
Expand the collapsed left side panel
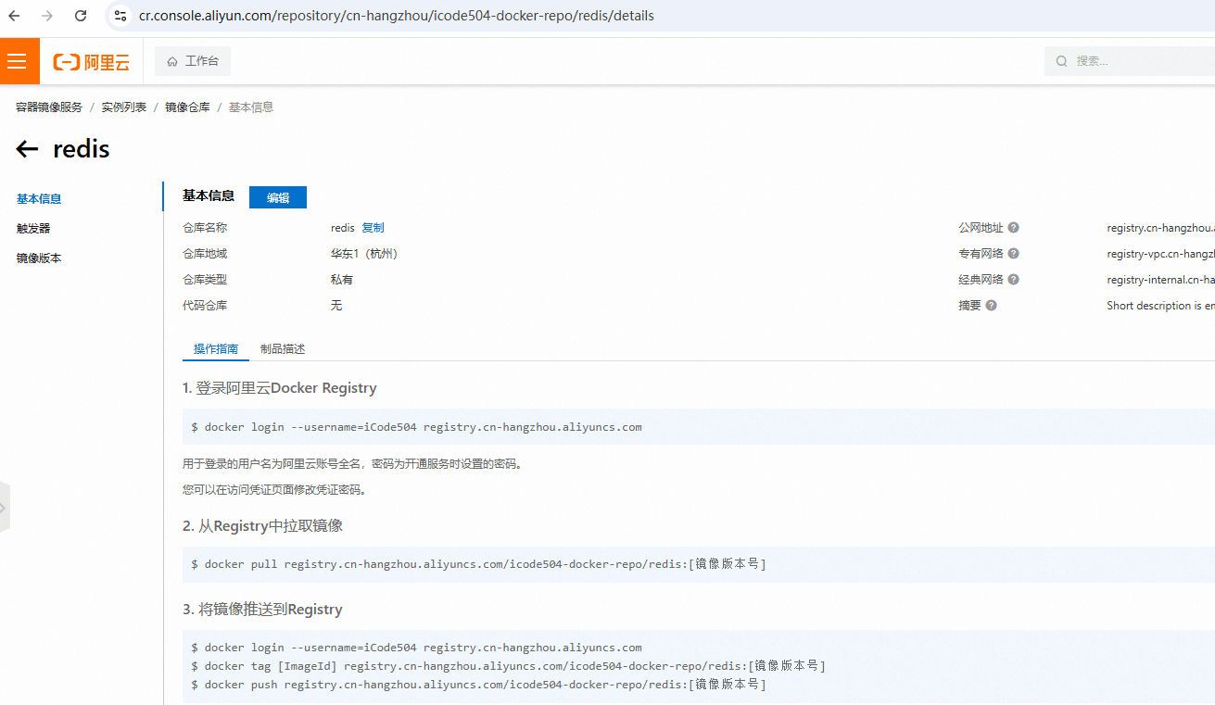[x=4, y=508]
